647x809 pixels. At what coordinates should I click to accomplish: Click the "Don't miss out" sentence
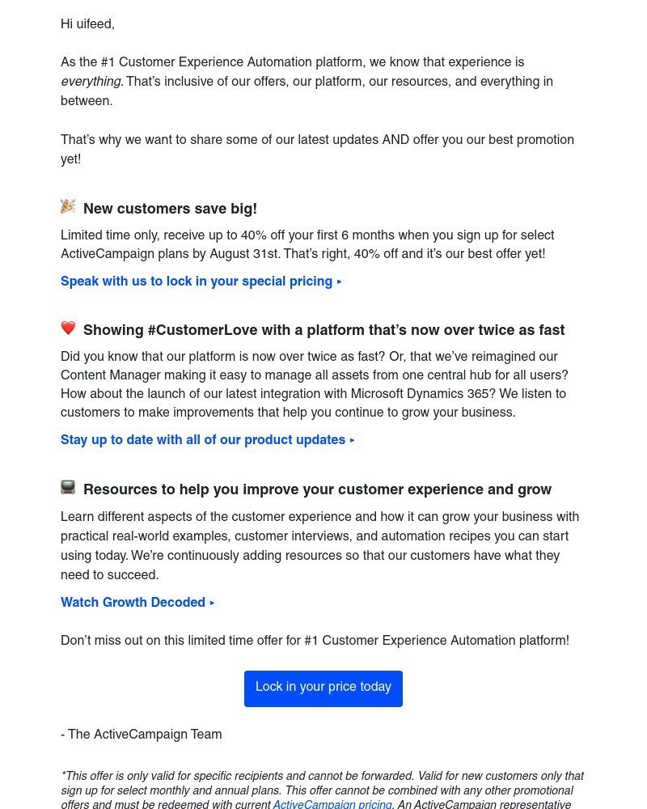pos(315,642)
